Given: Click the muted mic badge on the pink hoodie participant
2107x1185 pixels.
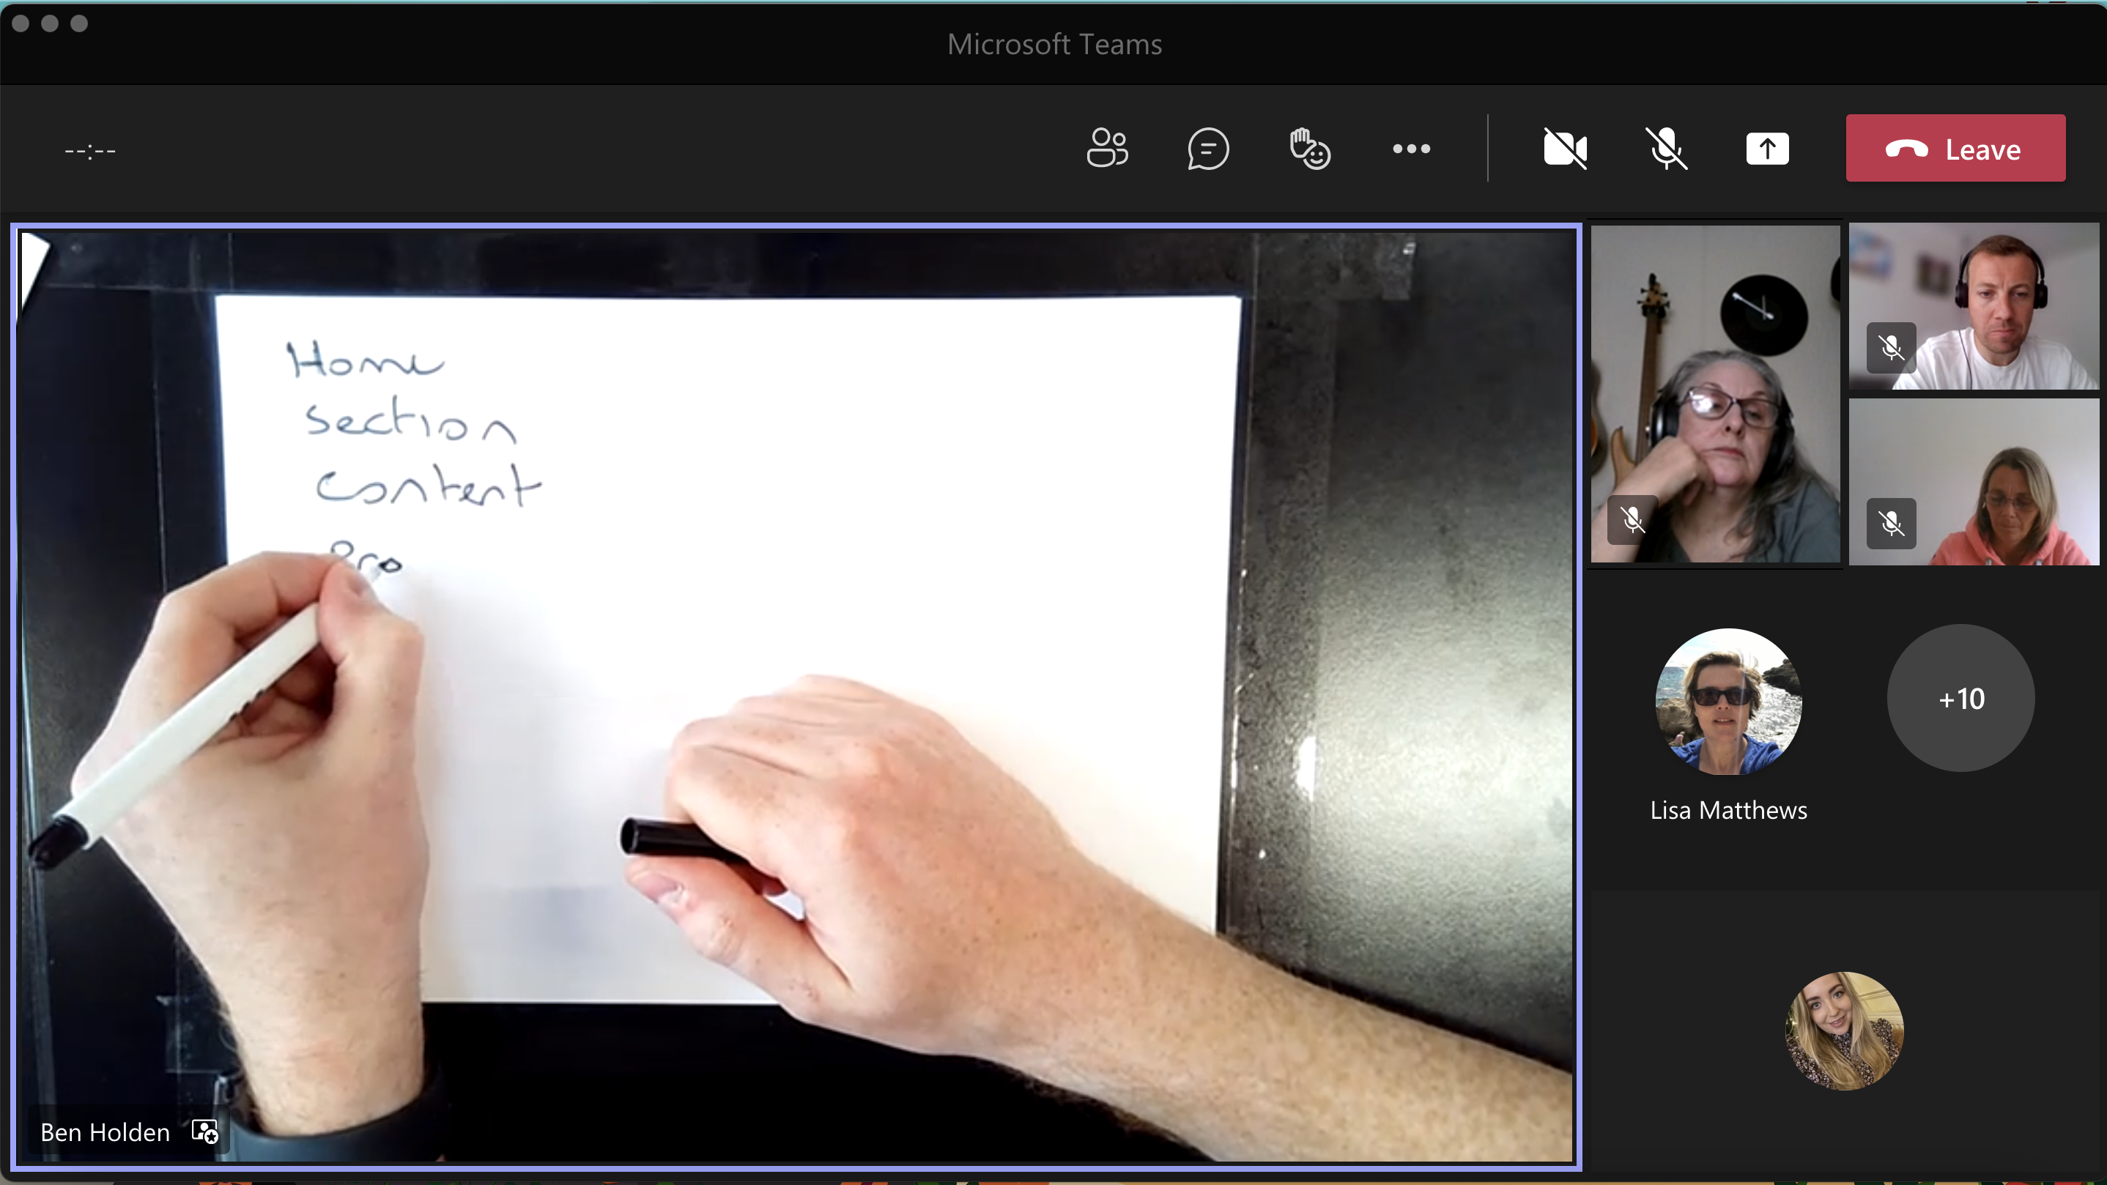Looking at the screenshot, I should (1892, 524).
